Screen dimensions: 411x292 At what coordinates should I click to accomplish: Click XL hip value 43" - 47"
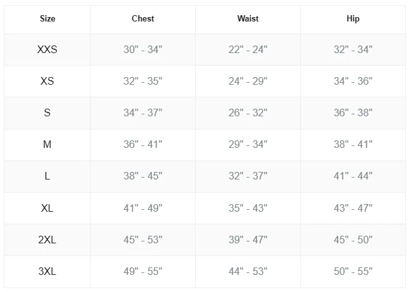353,209
